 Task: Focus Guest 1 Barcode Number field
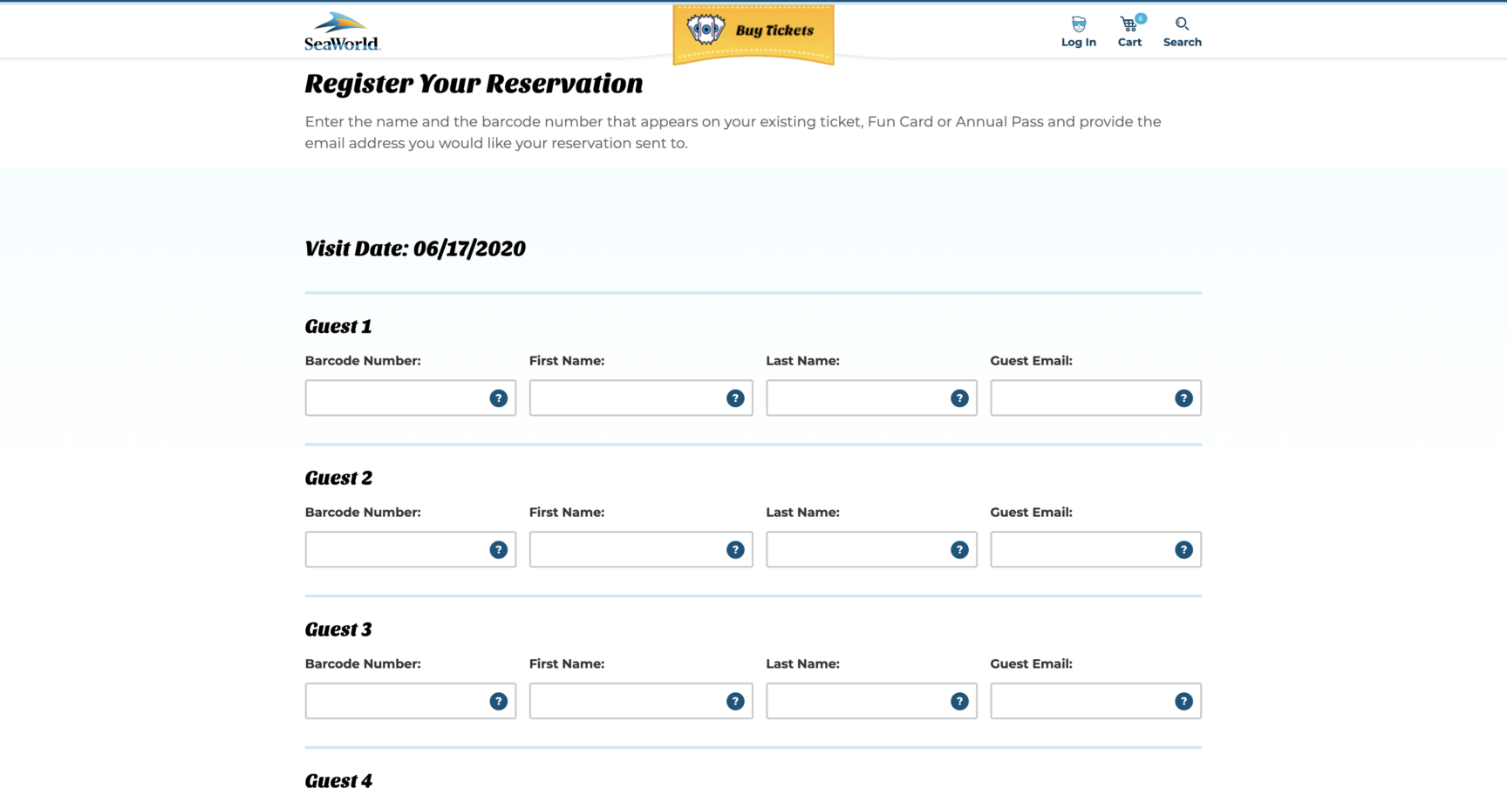(x=411, y=398)
